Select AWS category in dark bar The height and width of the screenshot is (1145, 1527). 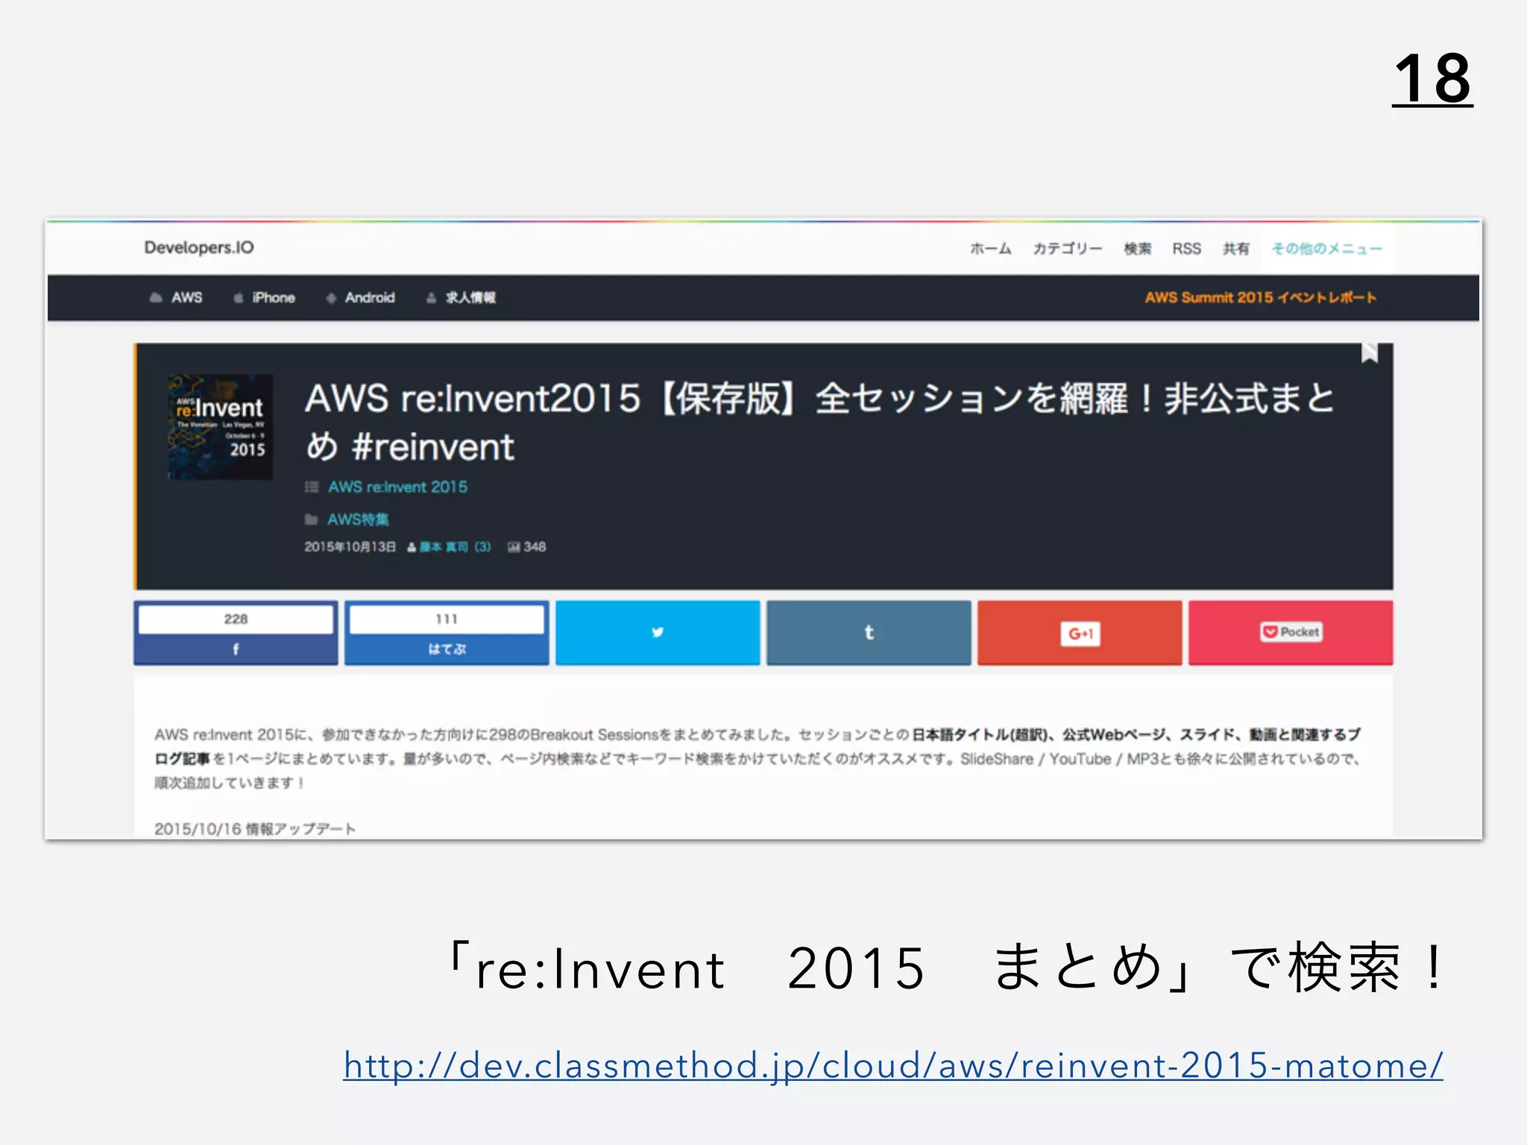[186, 297]
